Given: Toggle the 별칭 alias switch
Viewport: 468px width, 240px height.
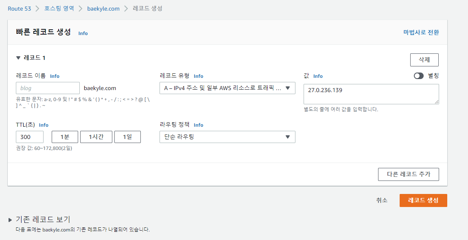Looking at the screenshot, I should tap(418, 76).
